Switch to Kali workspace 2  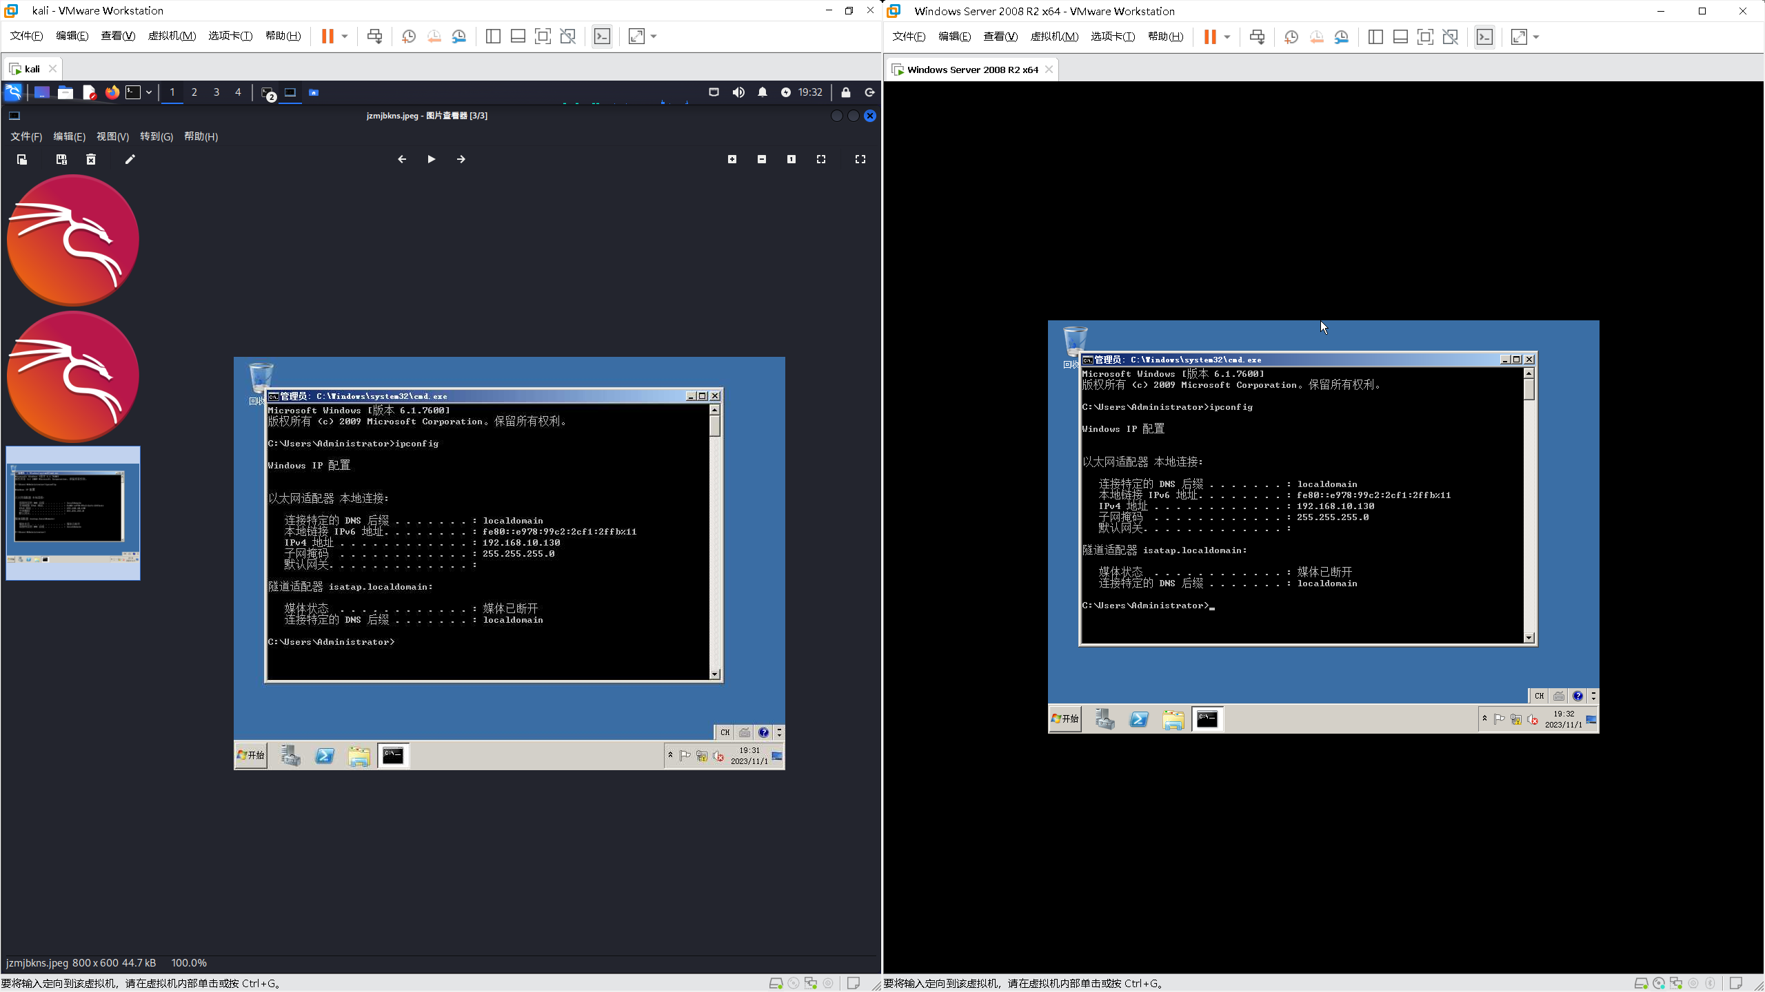coord(194,92)
